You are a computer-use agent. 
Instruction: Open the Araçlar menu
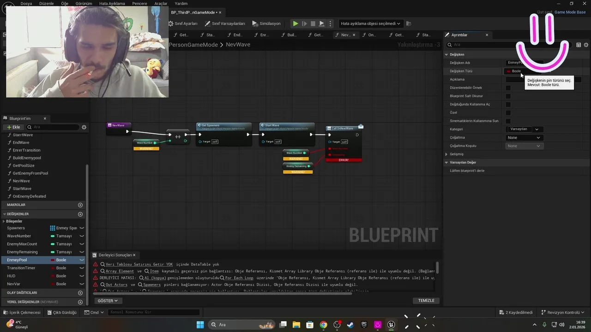coord(161,3)
